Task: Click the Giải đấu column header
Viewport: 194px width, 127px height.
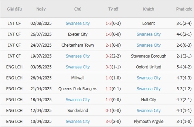Action: [14, 9]
